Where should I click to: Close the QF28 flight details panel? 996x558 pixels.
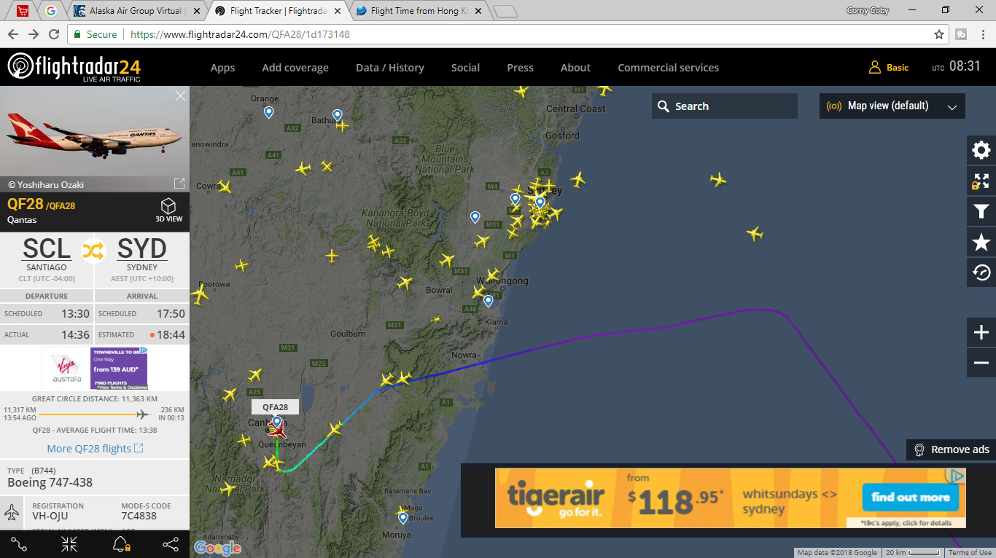(180, 95)
